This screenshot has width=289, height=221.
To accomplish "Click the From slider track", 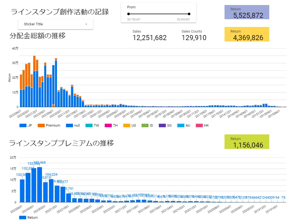I will click(159, 14).
